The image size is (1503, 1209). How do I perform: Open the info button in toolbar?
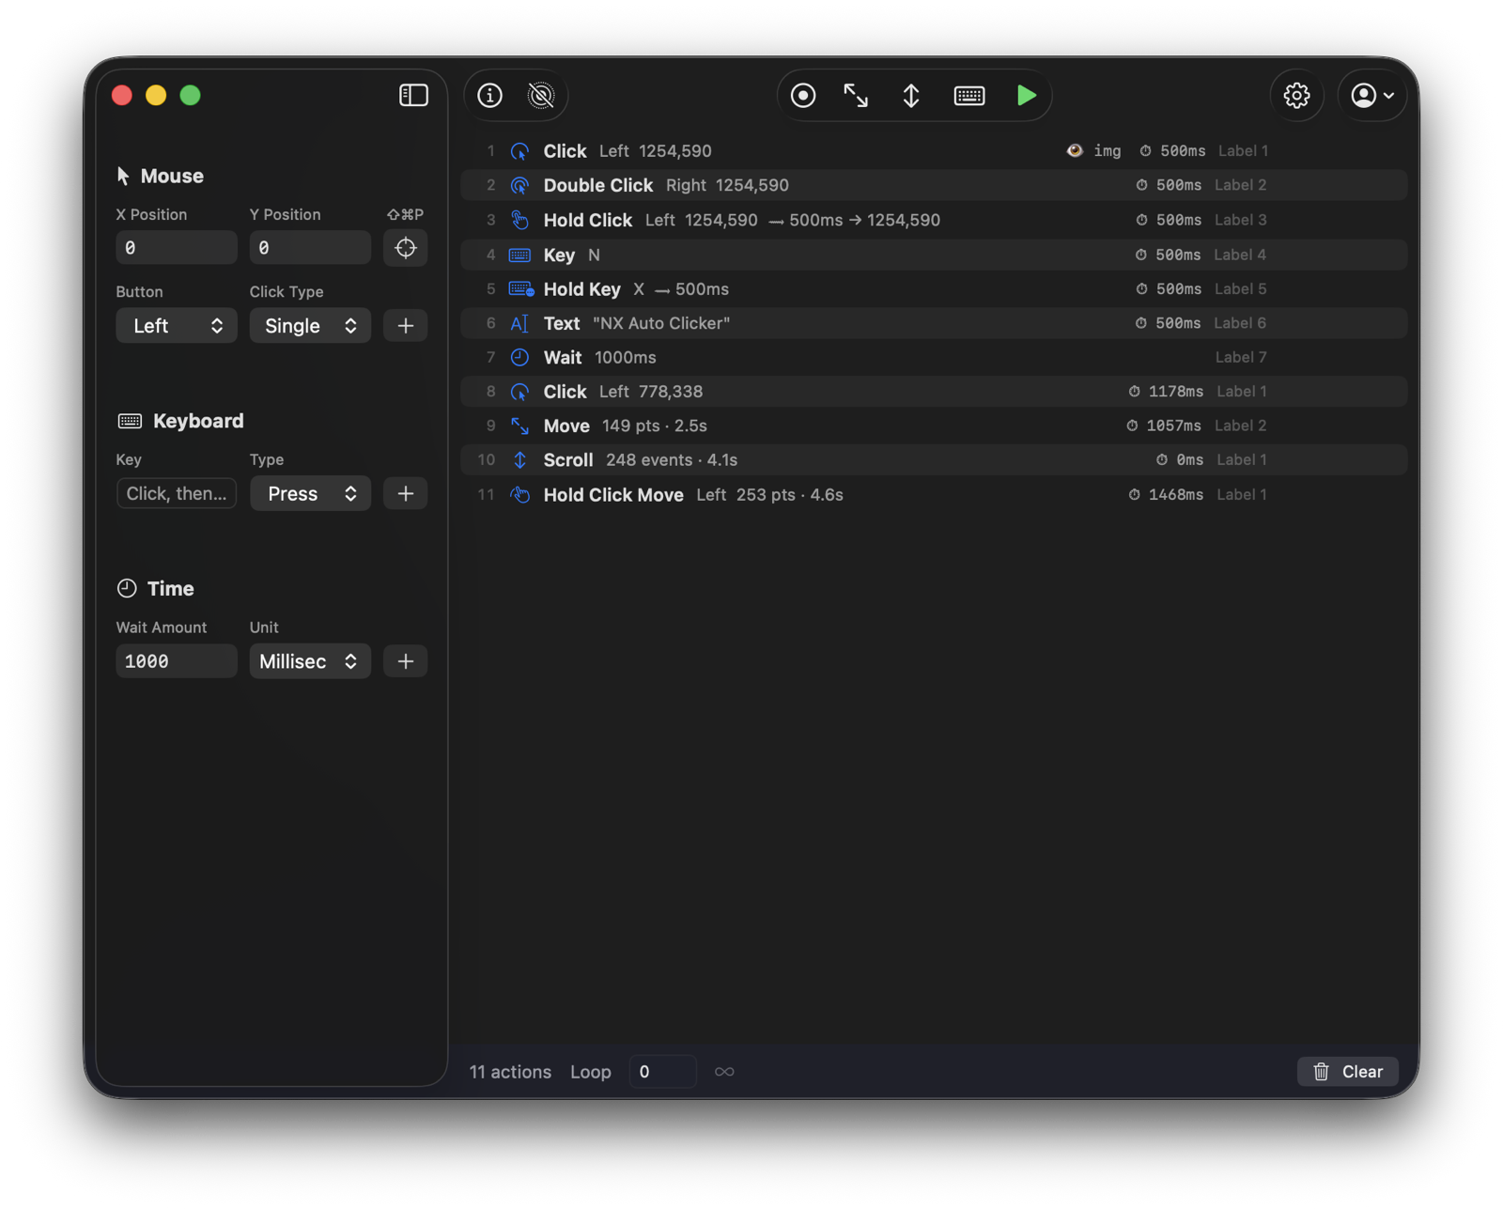tap(489, 95)
